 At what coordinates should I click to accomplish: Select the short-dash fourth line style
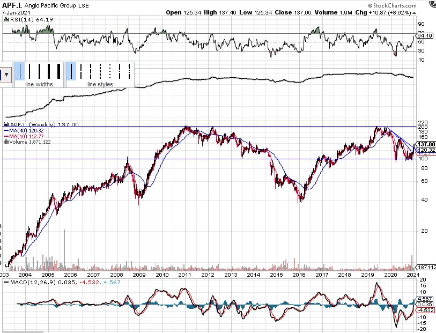pyautogui.click(x=100, y=71)
